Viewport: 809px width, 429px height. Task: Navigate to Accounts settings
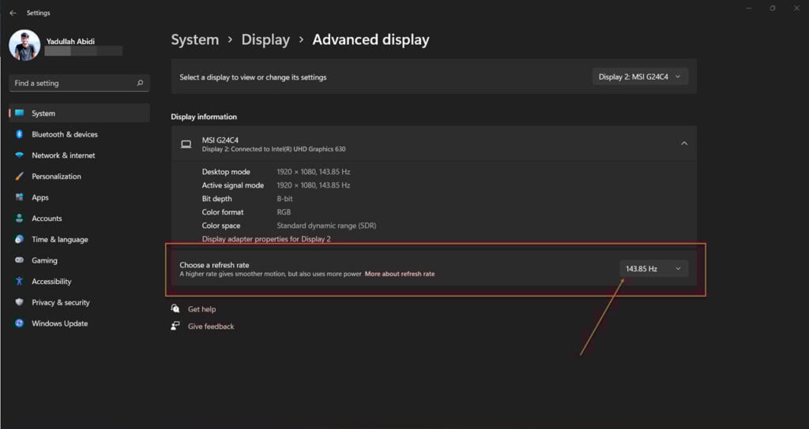(80, 218)
